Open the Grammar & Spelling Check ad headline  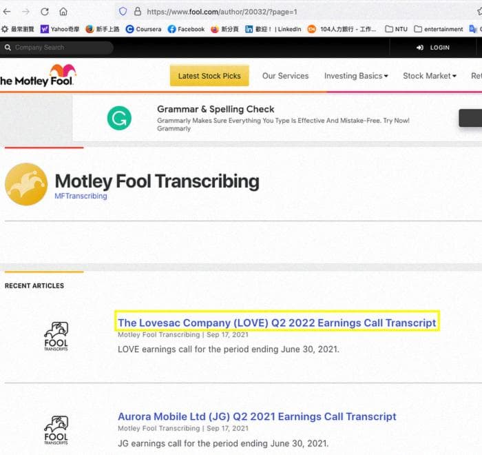[x=216, y=109]
